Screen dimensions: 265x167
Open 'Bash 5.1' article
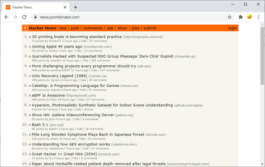tap(40, 125)
